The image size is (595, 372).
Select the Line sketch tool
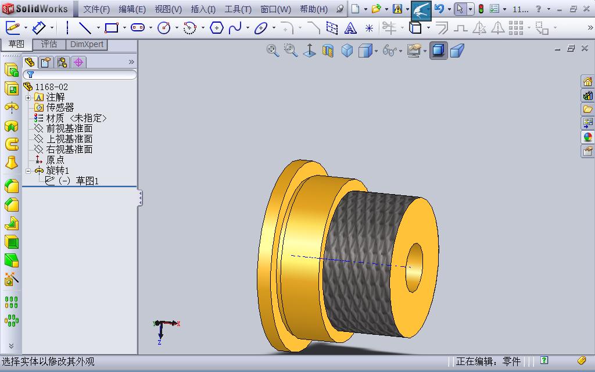click(x=85, y=28)
